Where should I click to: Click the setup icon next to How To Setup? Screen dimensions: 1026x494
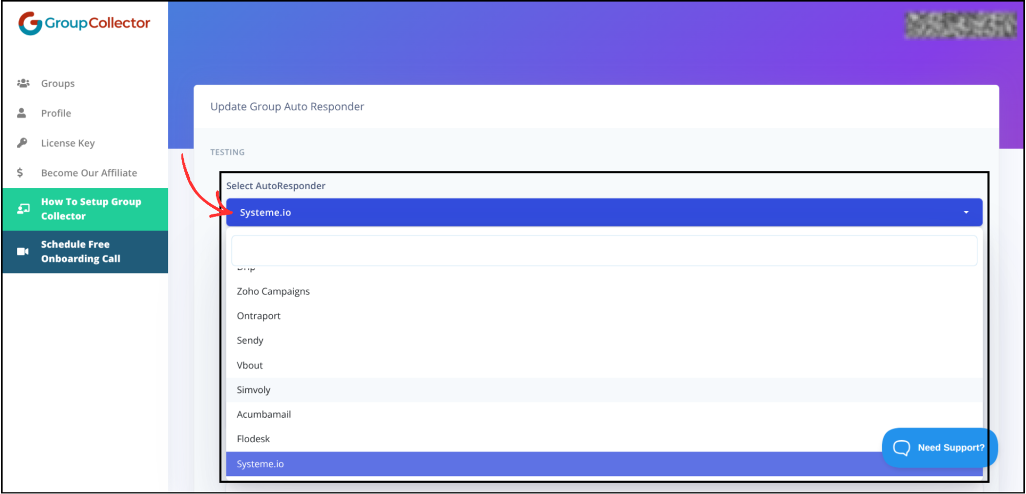pos(23,208)
